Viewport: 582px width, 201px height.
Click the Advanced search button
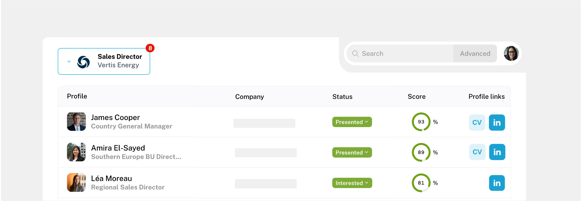[475, 54]
